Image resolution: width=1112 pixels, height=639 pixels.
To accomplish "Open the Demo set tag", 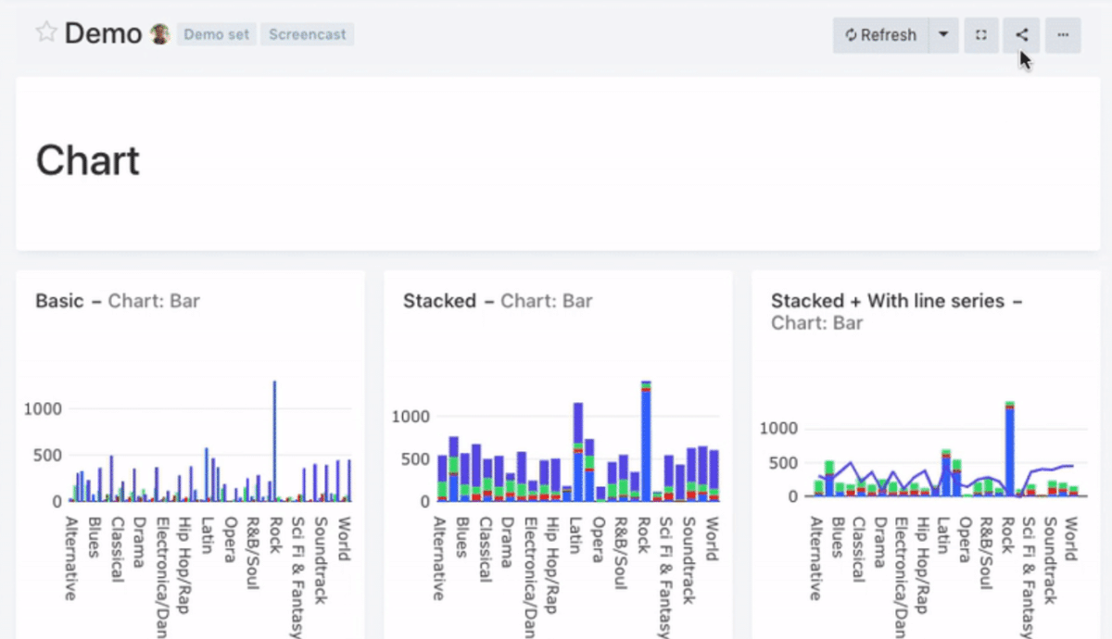I will point(216,34).
